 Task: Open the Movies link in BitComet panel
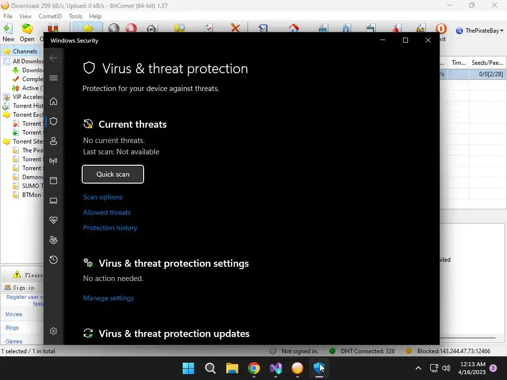point(13,314)
